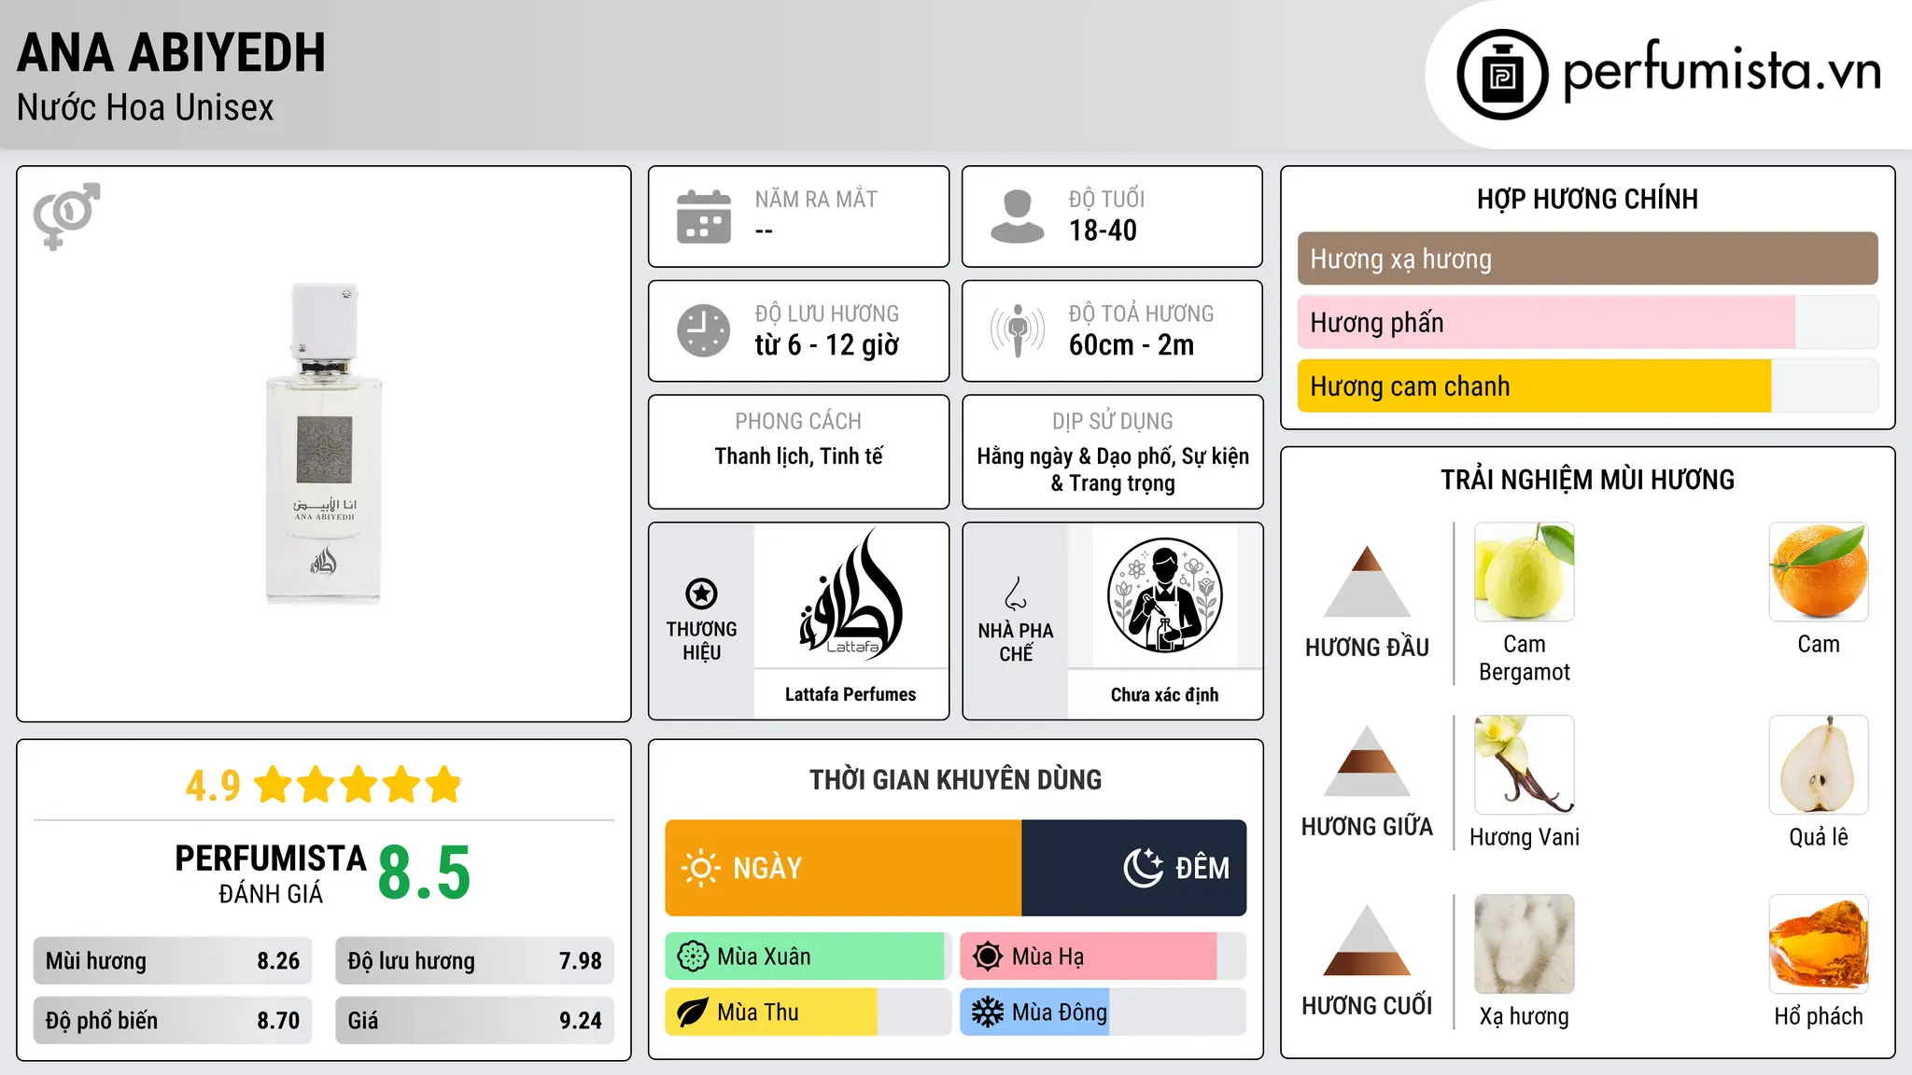Click the perfumista.vn site name
The height and width of the screenshot is (1075, 1912).
(1722, 71)
